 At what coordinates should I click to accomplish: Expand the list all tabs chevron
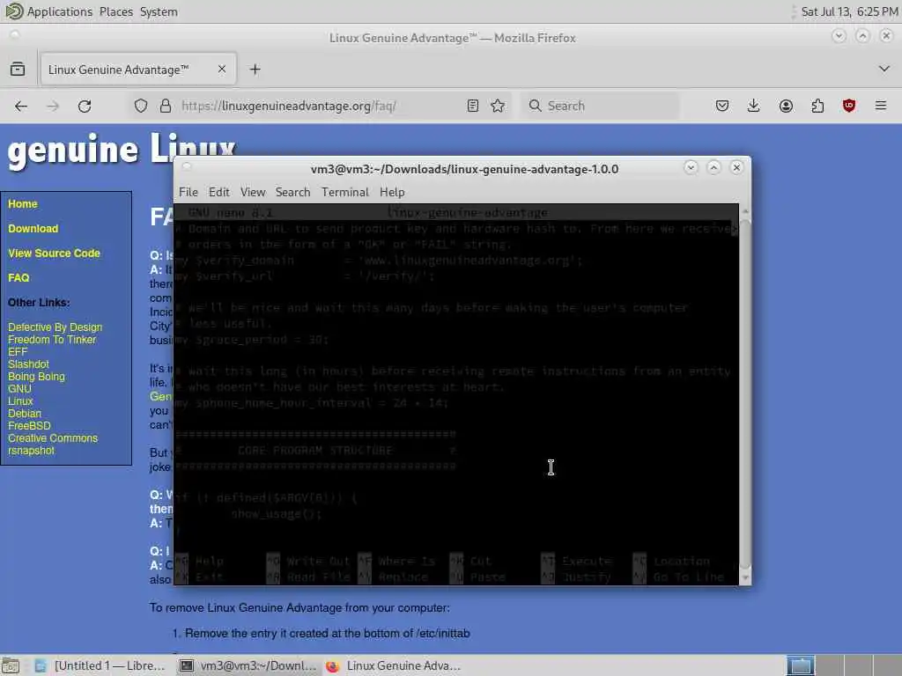[884, 69]
